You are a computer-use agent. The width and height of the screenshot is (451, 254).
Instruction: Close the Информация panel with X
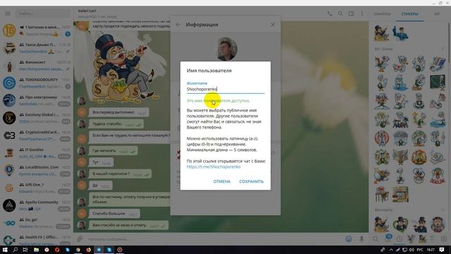pos(273,25)
